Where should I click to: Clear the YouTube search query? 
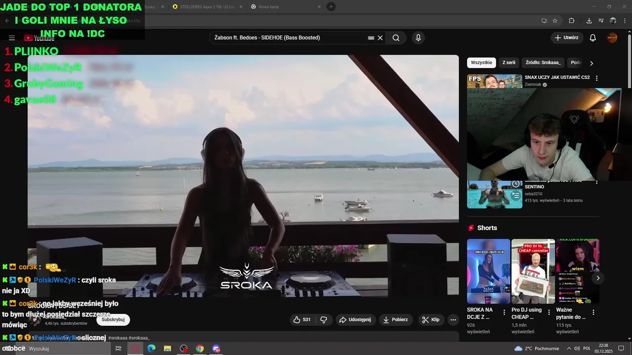(380, 38)
